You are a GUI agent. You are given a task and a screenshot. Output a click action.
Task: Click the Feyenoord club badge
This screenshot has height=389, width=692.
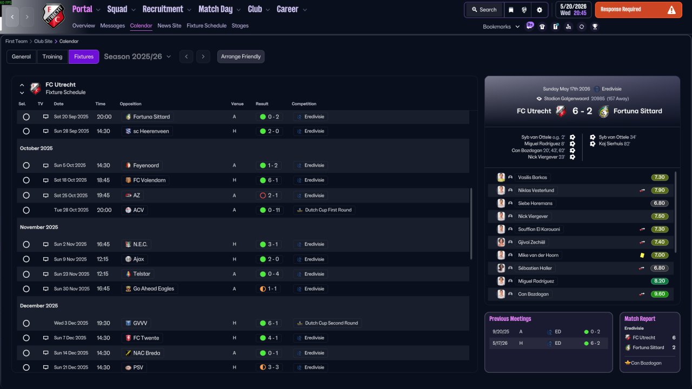pos(128,165)
